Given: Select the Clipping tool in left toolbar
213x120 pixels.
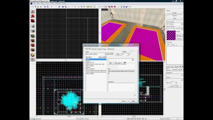Looking at the screenshot, I should [33, 55].
